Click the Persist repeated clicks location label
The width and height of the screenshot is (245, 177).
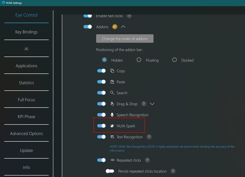(142, 171)
